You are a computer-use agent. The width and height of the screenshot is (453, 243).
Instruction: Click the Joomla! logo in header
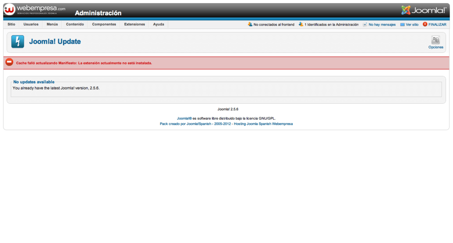pyautogui.click(x=423, y=10)
